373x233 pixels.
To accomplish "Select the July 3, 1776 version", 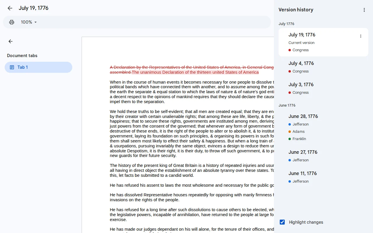I will tap(323, 88).
